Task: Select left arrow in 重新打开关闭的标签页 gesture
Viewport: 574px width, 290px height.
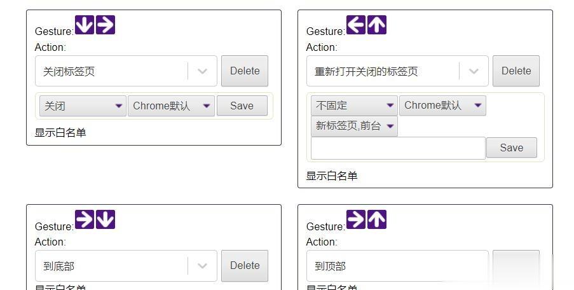Action: click(356, 25)
